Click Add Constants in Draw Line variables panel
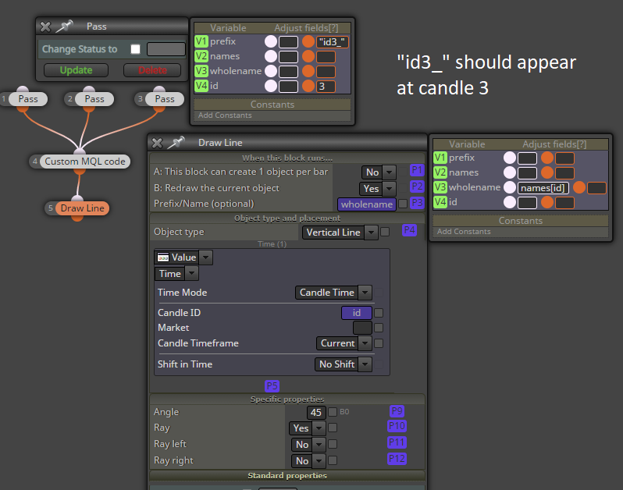The image size is (623, 490). pos(464,232)
